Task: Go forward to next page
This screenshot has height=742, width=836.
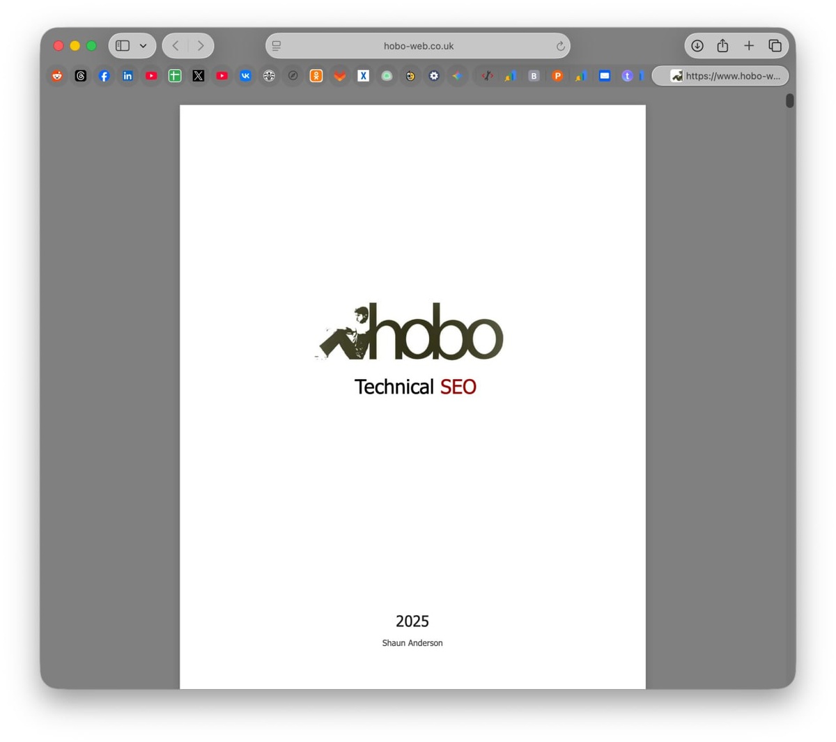Action: tap(201, 46)
